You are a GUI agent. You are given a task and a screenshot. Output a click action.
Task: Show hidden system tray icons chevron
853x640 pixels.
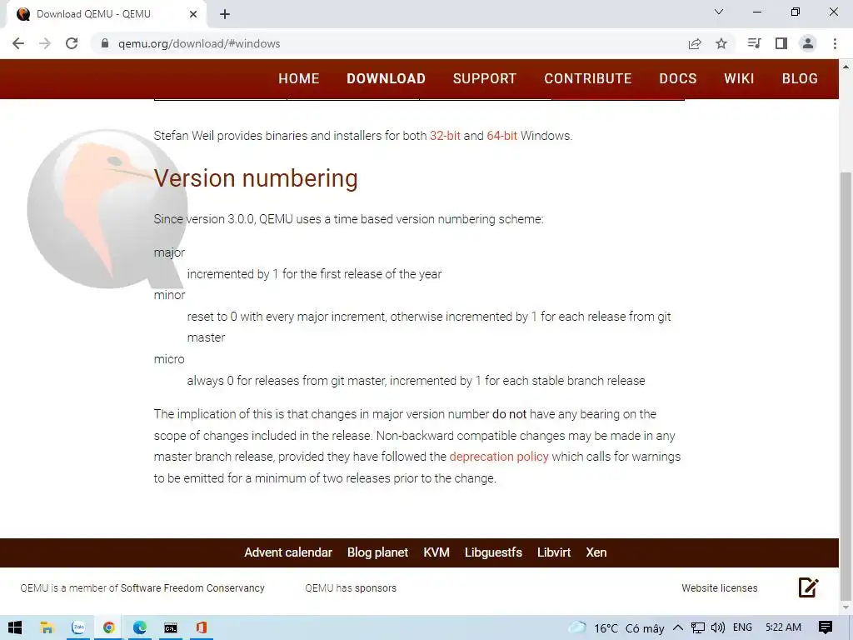click(x=678, y=627)
